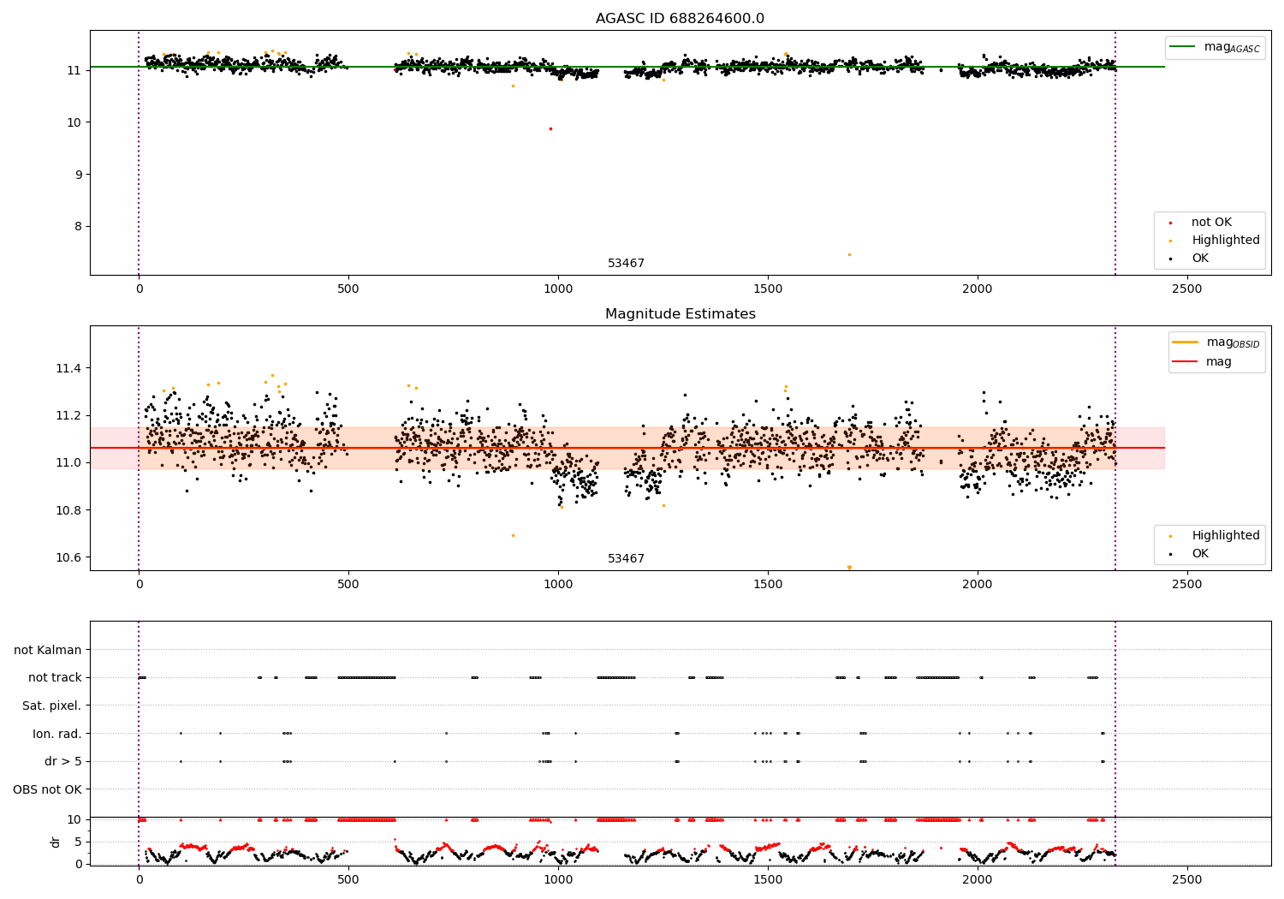The width and height of the screenshot is (1284, 899).
Task: Click the y-axis tick '10' in top plot
Action: pyautogui.click(x=75, y=122)
